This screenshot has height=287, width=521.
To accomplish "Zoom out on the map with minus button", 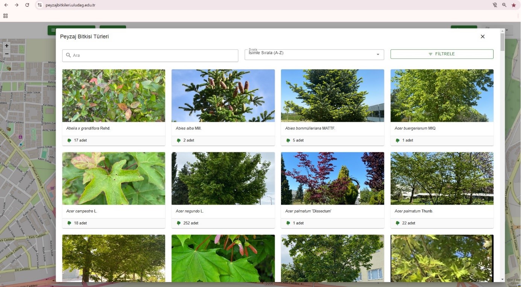I will [6, 54].
